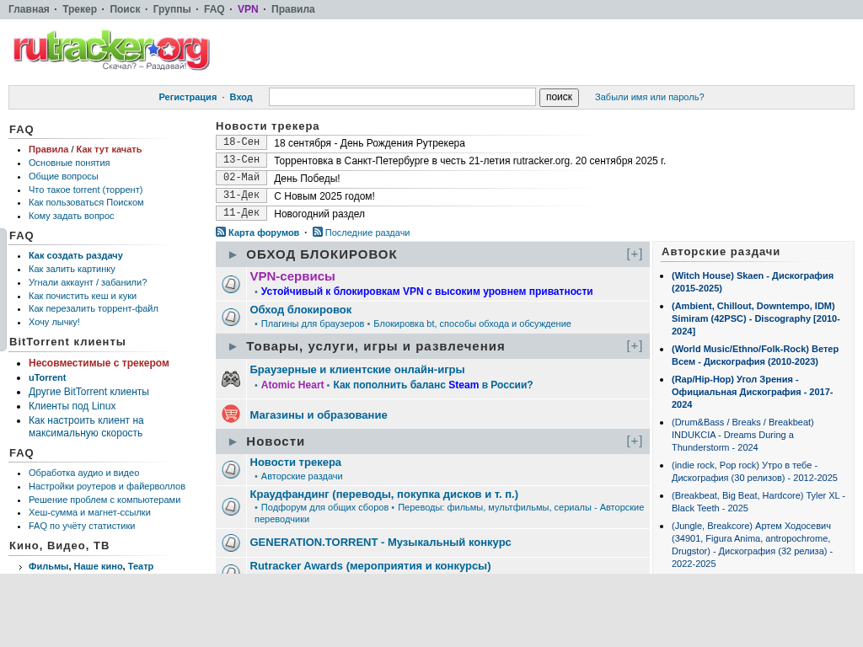This screenshot has width=863, height=647.
Task: Toggle [+] on Товары, услуги, игры section
Action: (634, 346)
